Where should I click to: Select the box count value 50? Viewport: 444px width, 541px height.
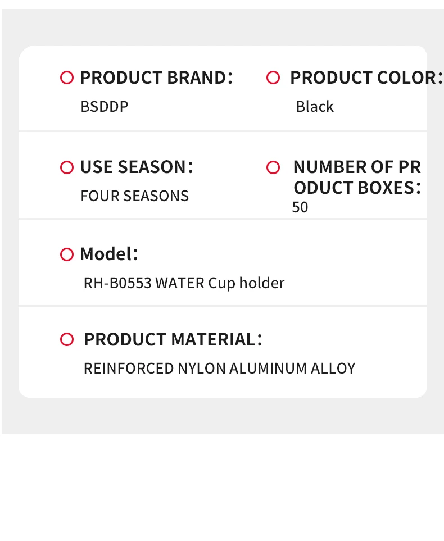click(300, 207)
